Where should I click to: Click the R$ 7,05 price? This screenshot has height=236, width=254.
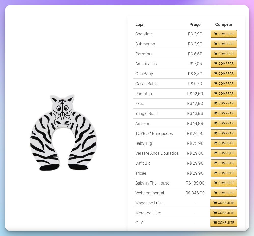[x=195, y=64]
